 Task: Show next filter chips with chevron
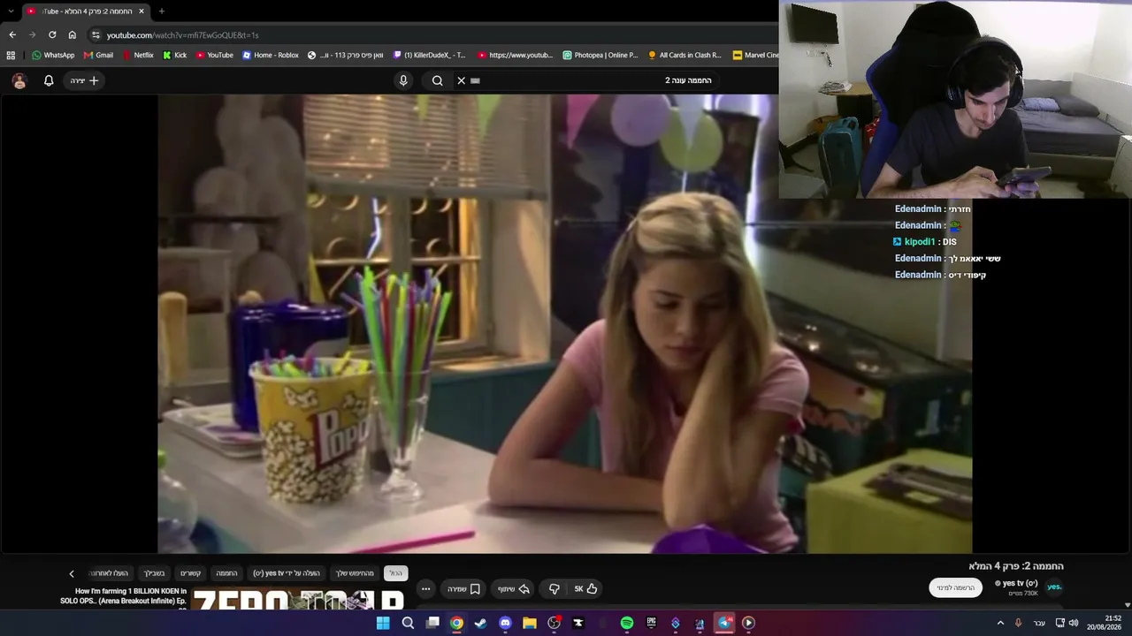click(72, 573)
